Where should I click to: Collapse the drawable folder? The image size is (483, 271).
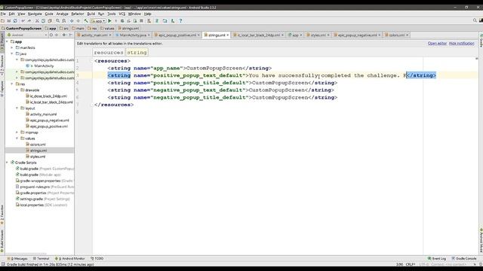17,90
